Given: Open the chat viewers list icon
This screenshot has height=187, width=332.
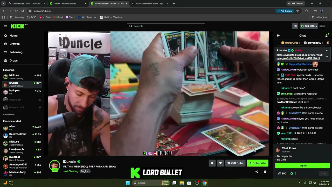Looking at the screenshot, I should click(327, 36).
